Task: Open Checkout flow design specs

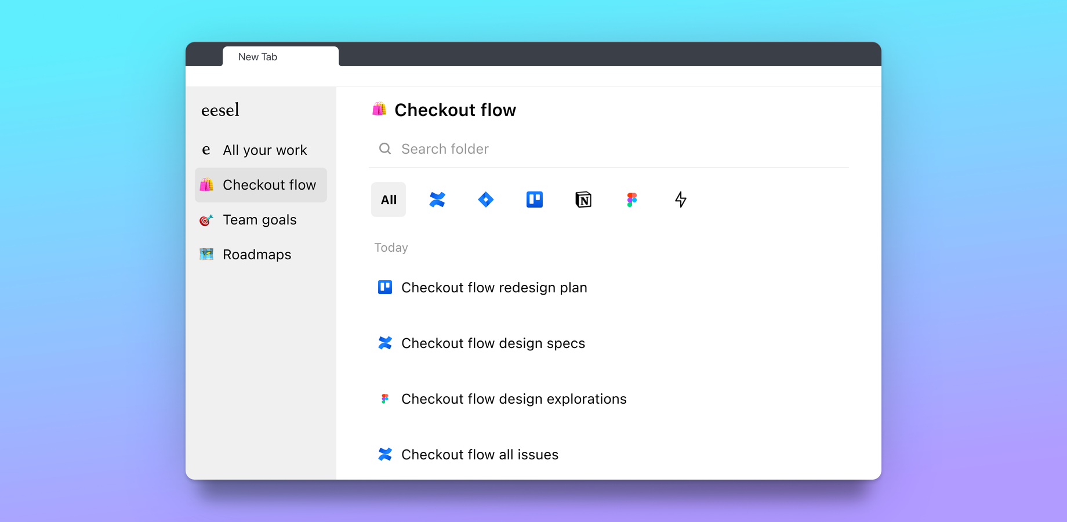Action: click(x=493, y=343)
